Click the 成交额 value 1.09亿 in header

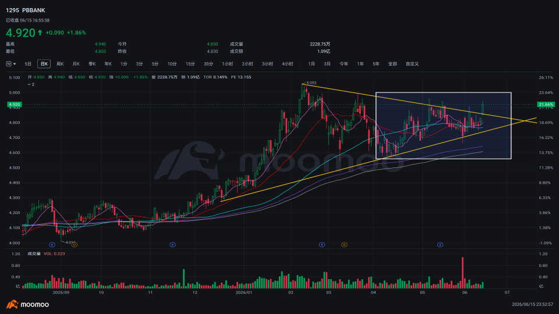pos(323,51)
